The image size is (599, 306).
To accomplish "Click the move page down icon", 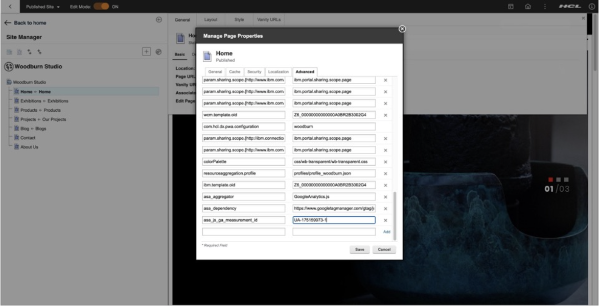I will point(39,52).
